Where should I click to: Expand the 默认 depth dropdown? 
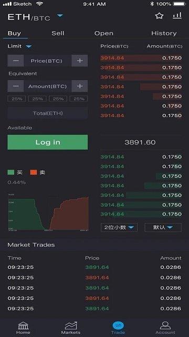(x=163, y=227)
